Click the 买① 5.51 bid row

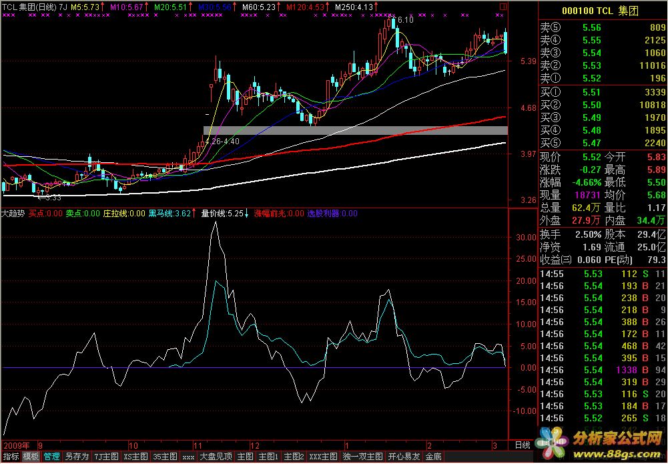603,92
